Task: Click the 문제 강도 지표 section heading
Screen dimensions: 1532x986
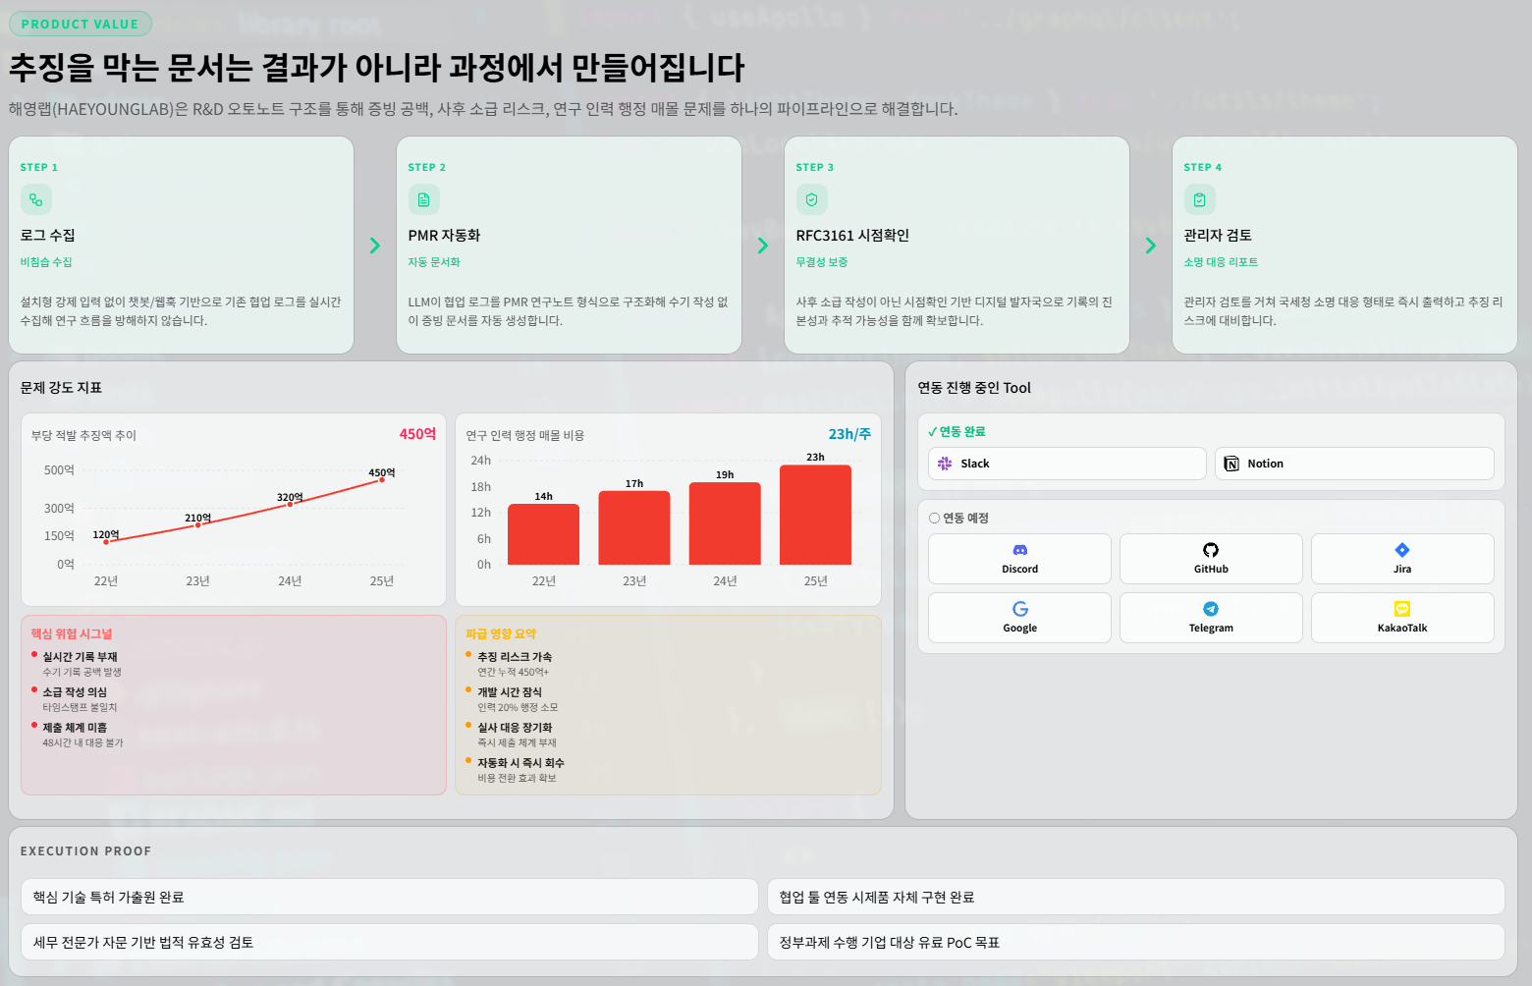Action: pos(61,388)
